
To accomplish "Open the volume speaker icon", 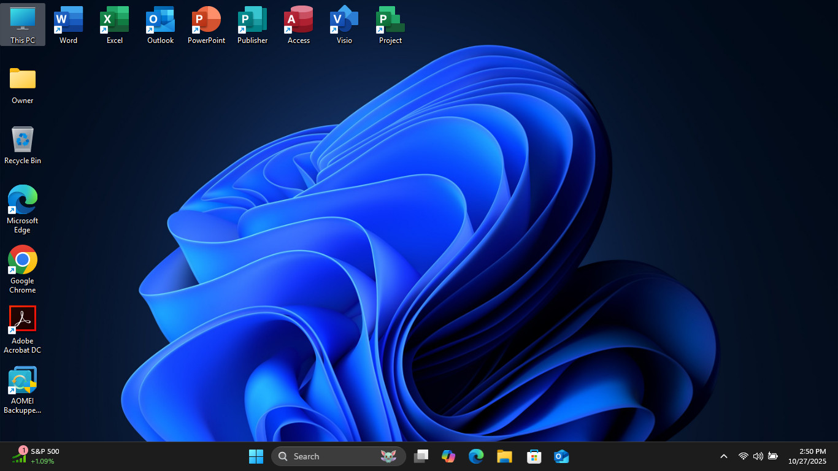I will [758, 456].
